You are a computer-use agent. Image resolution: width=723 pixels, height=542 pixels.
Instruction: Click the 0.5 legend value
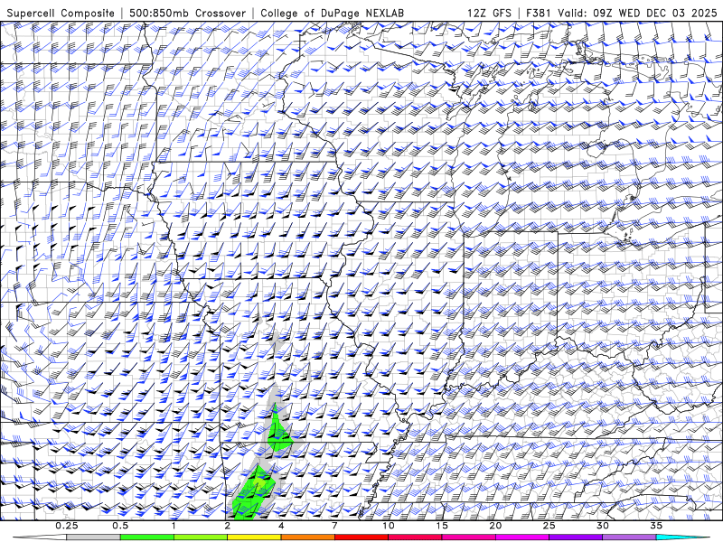point(120,526)
